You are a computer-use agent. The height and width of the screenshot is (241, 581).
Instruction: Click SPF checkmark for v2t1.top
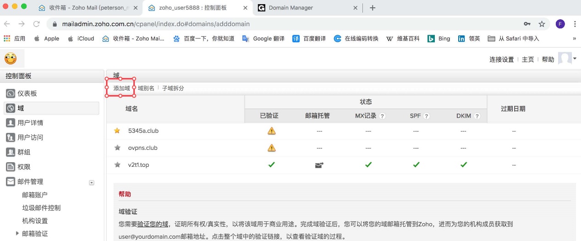click(x=416, y=164)
